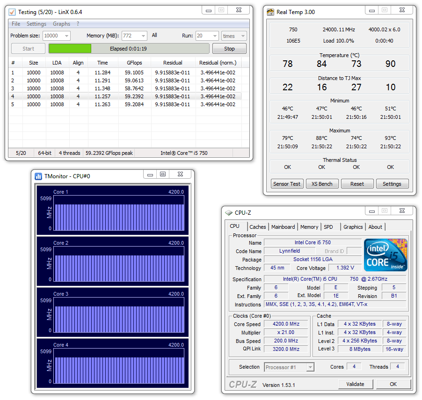Click the Real Temp title bar icon
The width and height of the screenshot is (422, 400).
click(x=270, y=12)
